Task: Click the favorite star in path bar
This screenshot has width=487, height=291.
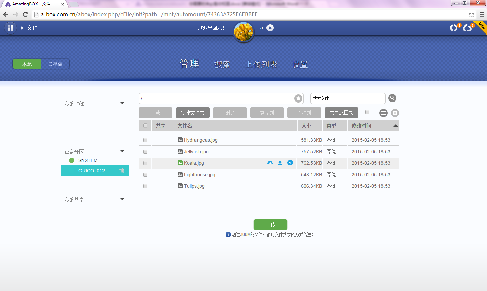Action: 298,98
